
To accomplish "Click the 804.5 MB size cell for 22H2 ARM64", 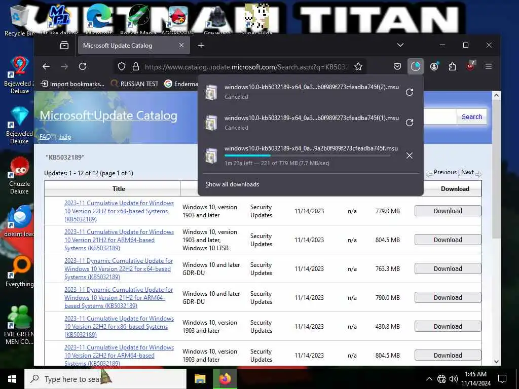I will pos(387,355).
